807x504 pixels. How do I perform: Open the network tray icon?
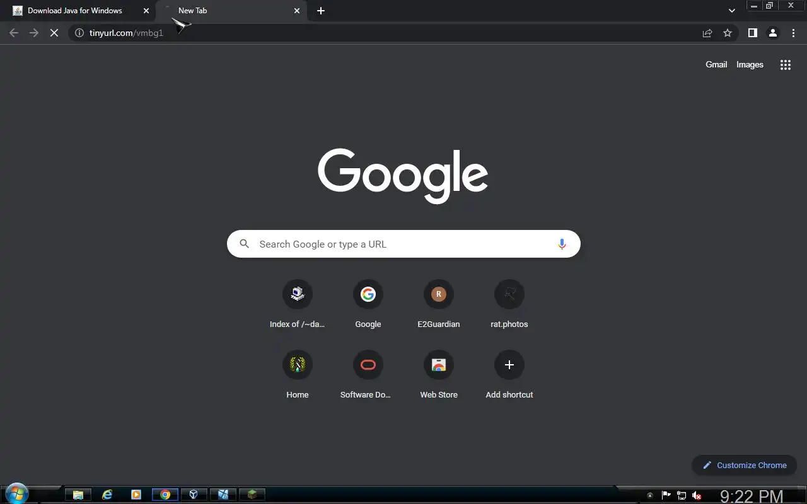click(x=682, y=495)
